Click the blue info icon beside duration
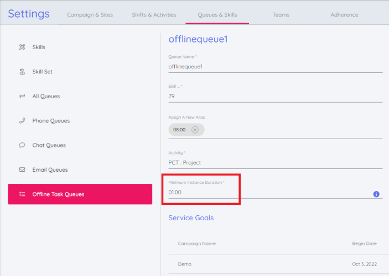This screenshot has width=389, height=276. tap(376, 194)
